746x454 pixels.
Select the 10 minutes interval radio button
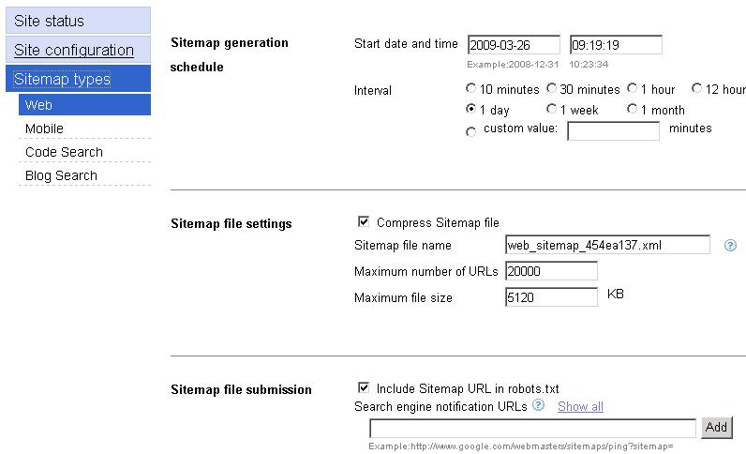pyautogui.click(x=471, y=88)
